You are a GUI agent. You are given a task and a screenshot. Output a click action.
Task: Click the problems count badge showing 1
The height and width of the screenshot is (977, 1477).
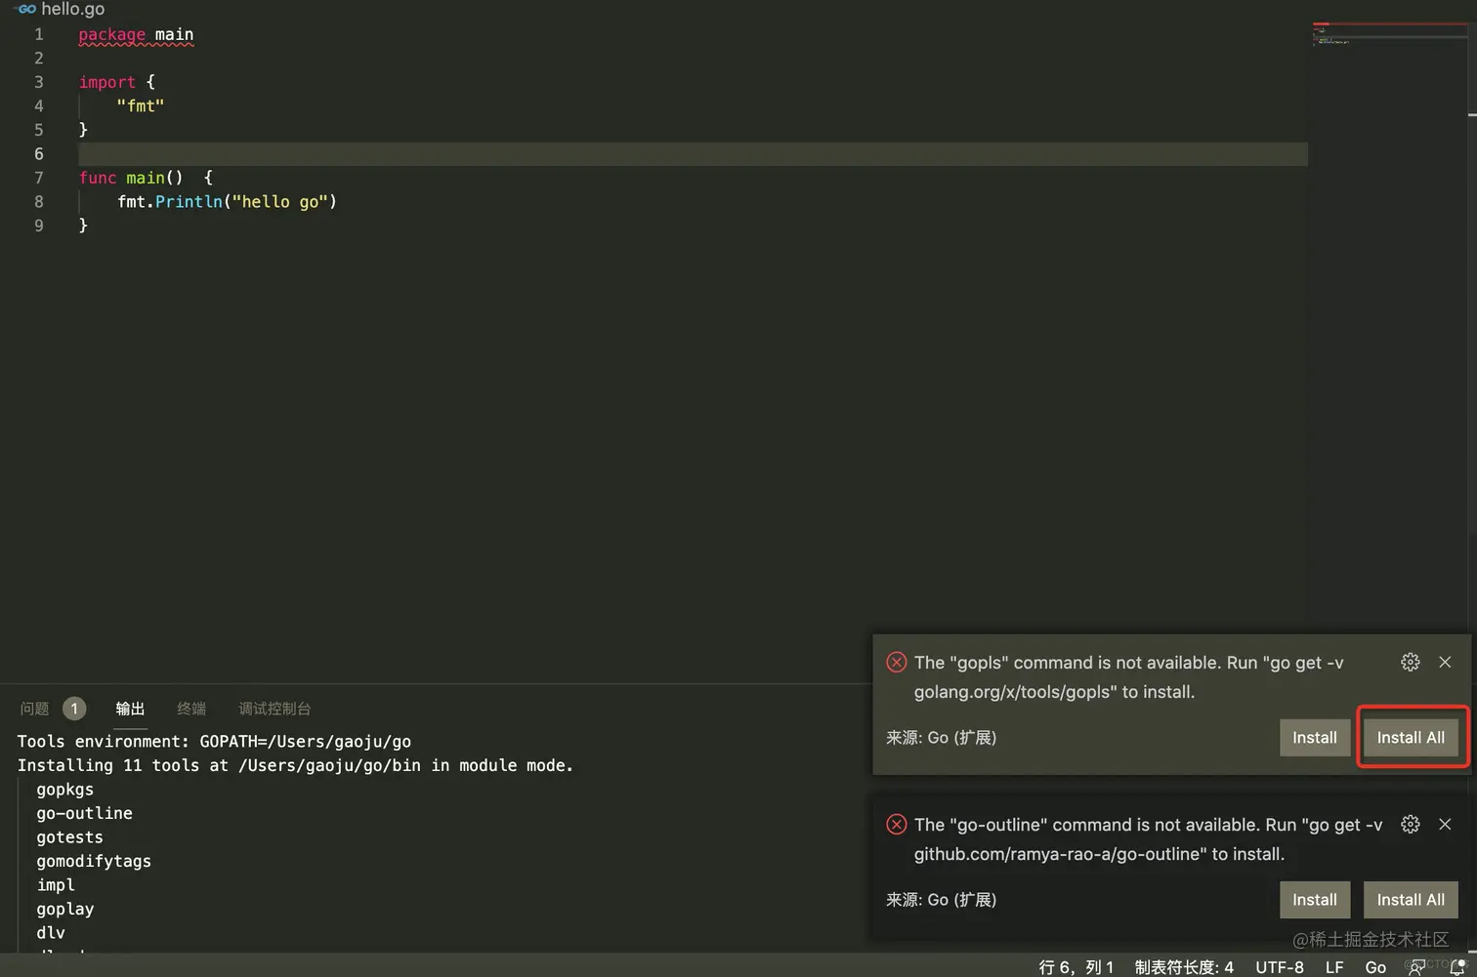(74, 709)
